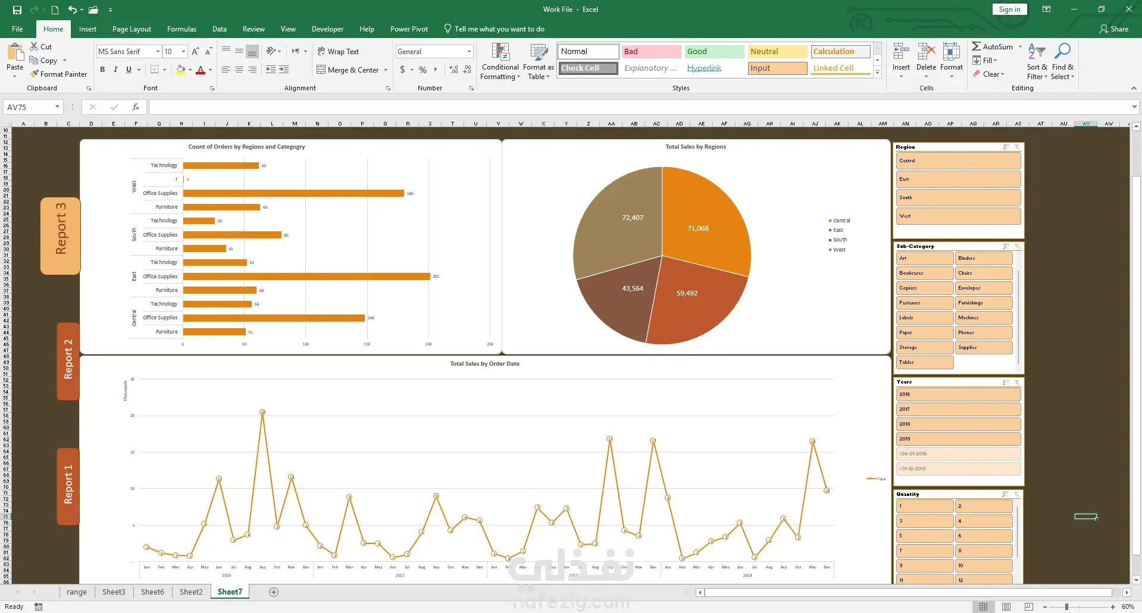Select the Central region slicer button
This screenshot has height=613, width=1142.
958,161
